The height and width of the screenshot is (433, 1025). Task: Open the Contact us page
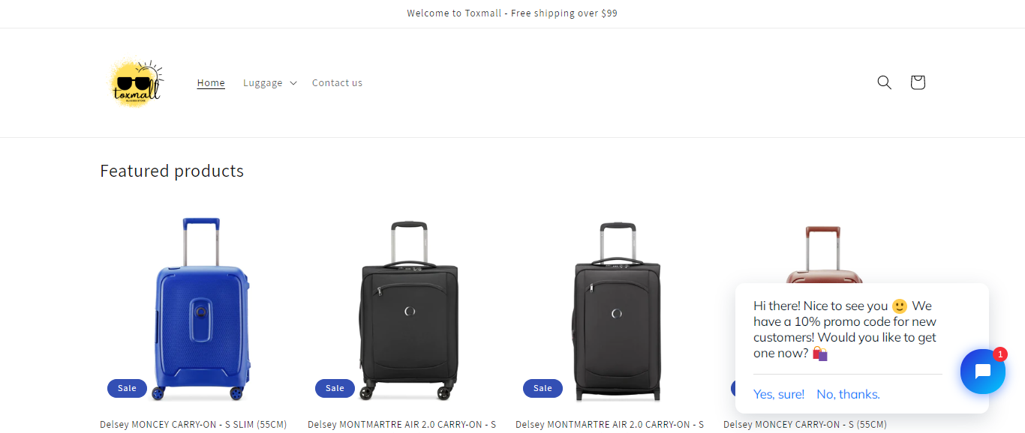[x=337, y=83]
